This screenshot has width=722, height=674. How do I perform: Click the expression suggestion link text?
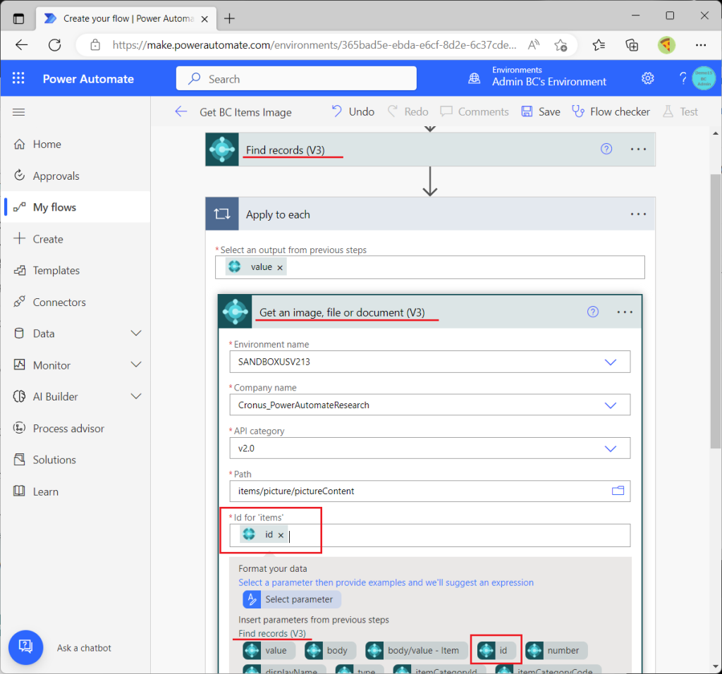386,582
